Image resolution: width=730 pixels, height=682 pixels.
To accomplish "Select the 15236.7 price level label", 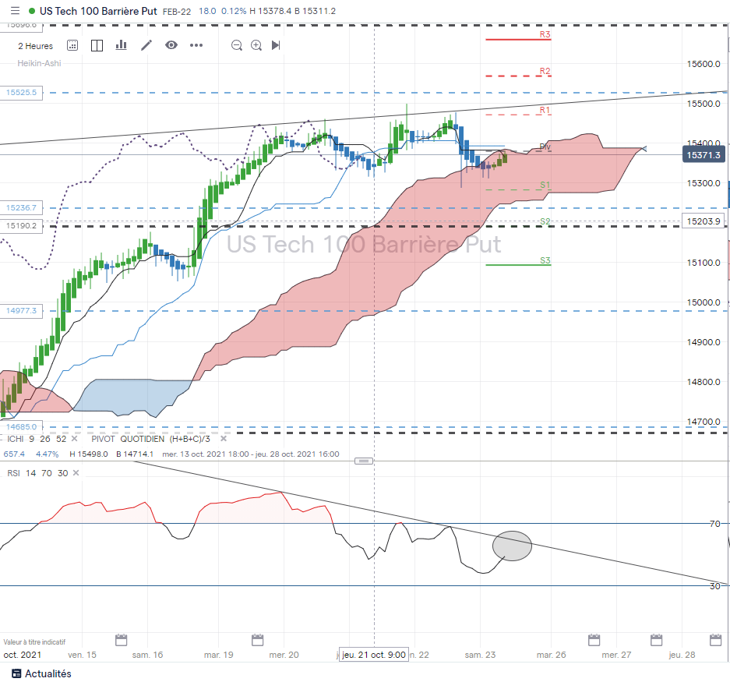I will tap(21, 208).
